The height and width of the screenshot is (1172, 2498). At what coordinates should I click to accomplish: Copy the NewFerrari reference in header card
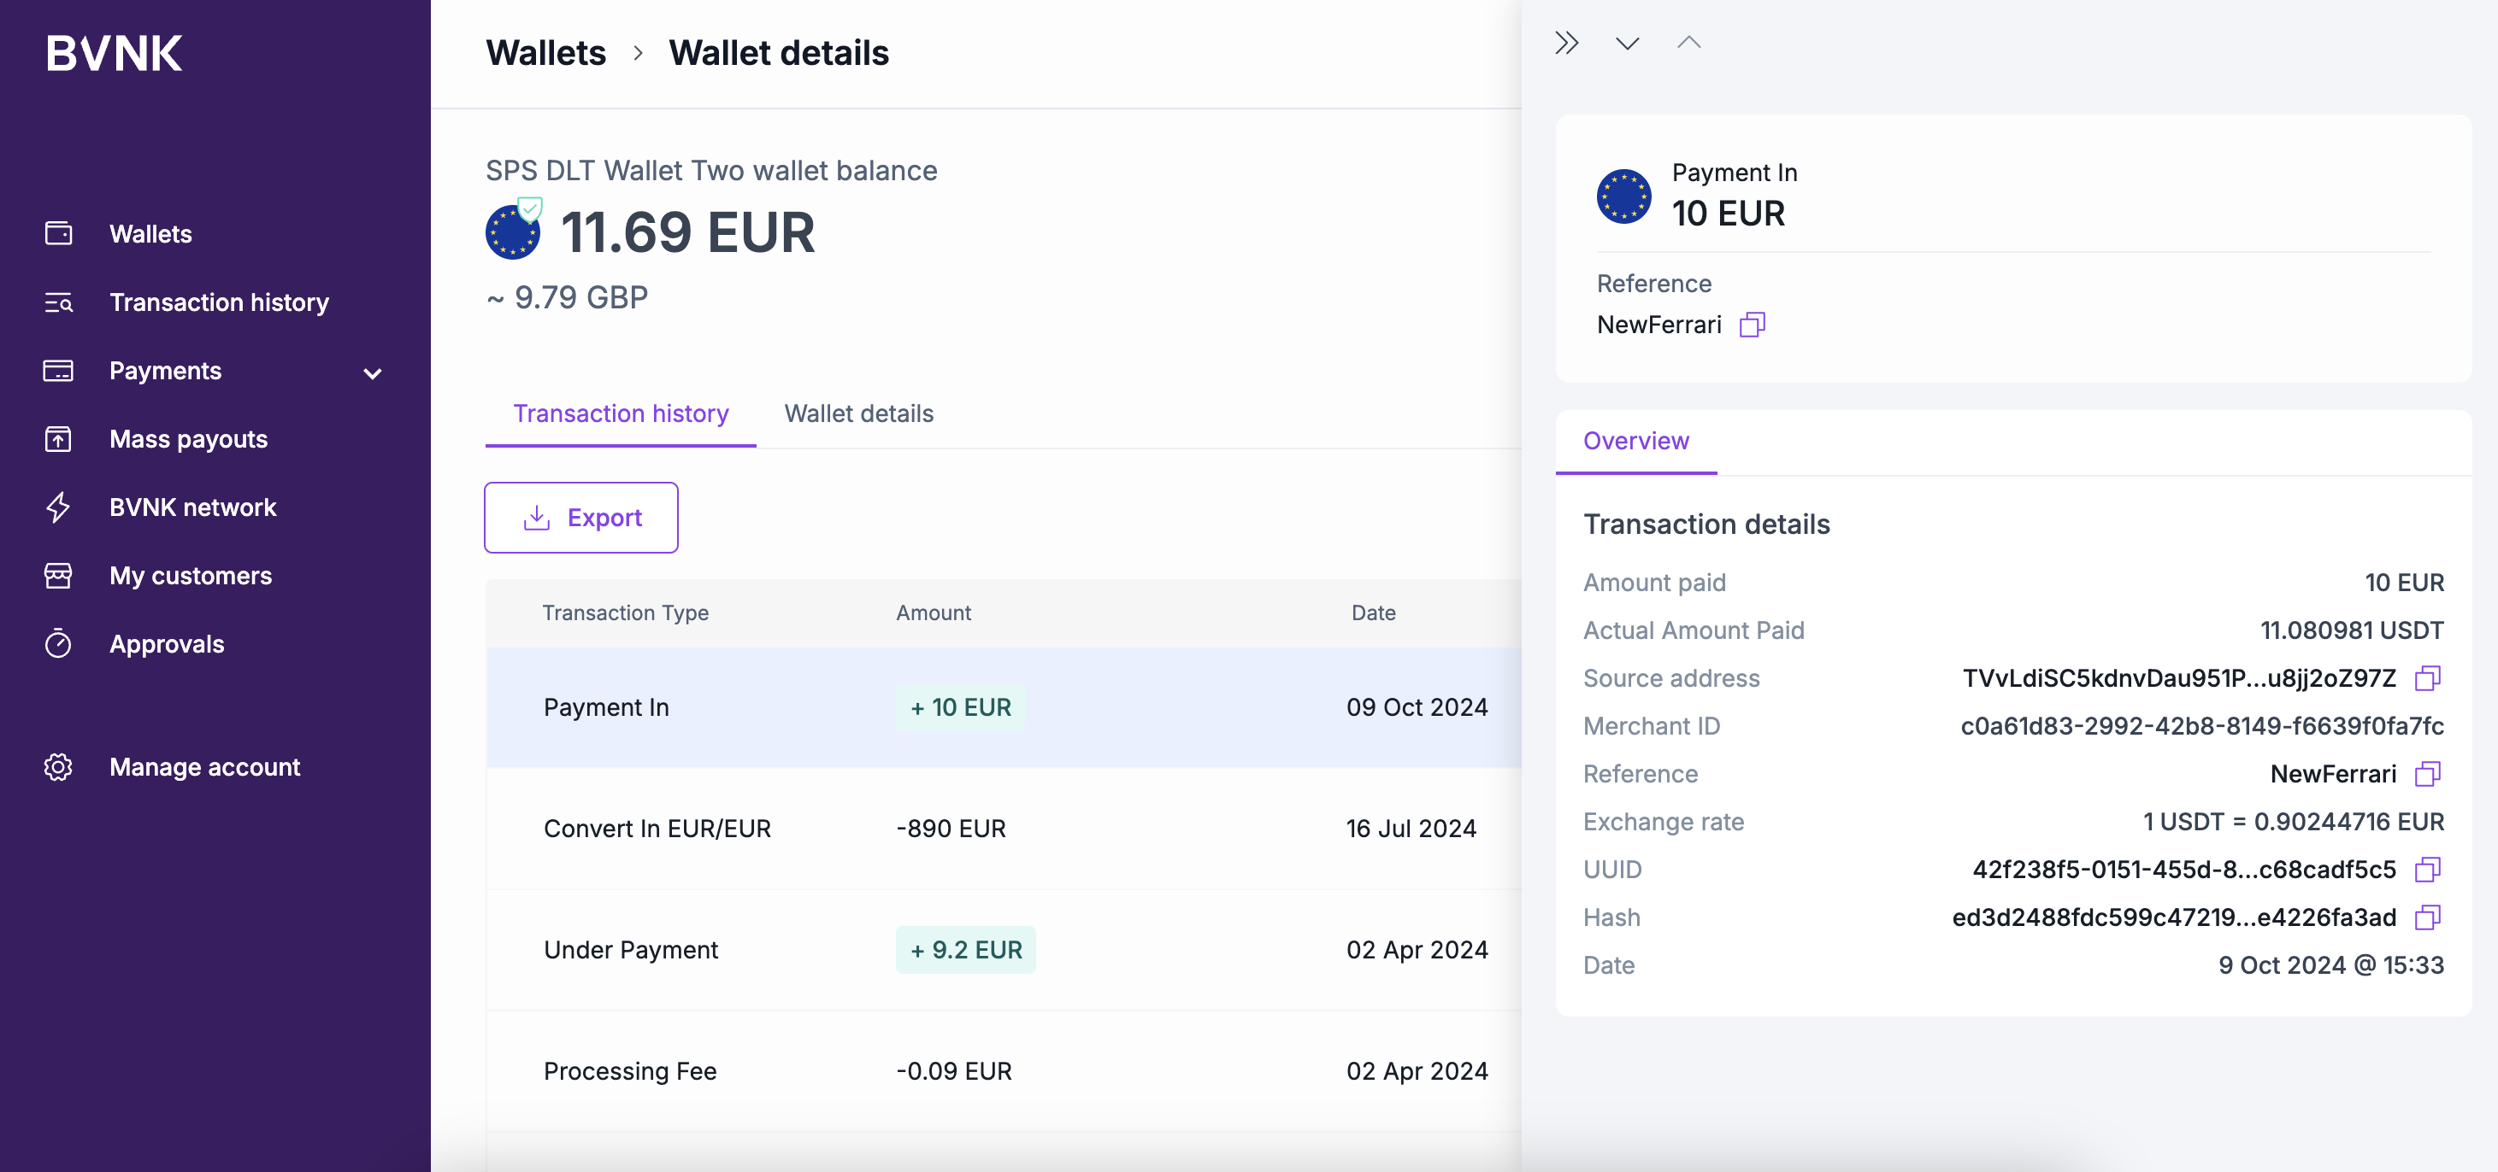1753,325
